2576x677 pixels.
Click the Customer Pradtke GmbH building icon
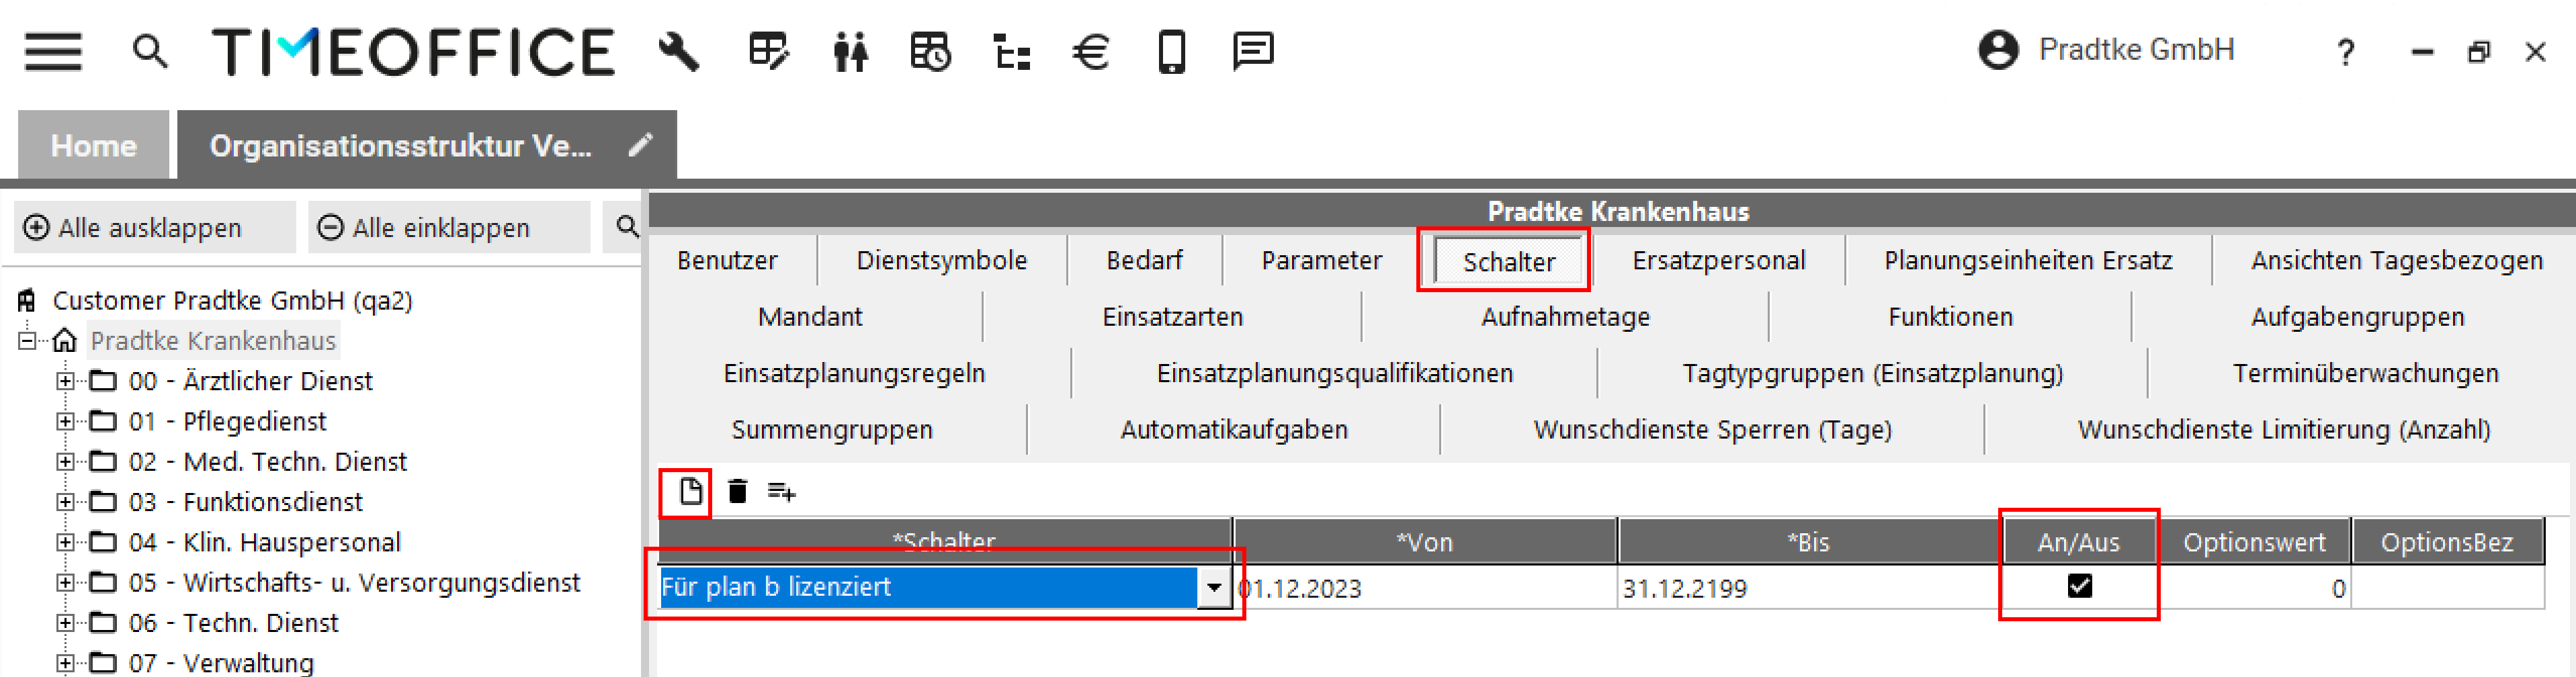point(27,300)
